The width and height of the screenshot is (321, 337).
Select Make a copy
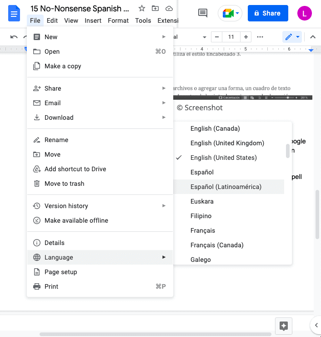[100, 66]
